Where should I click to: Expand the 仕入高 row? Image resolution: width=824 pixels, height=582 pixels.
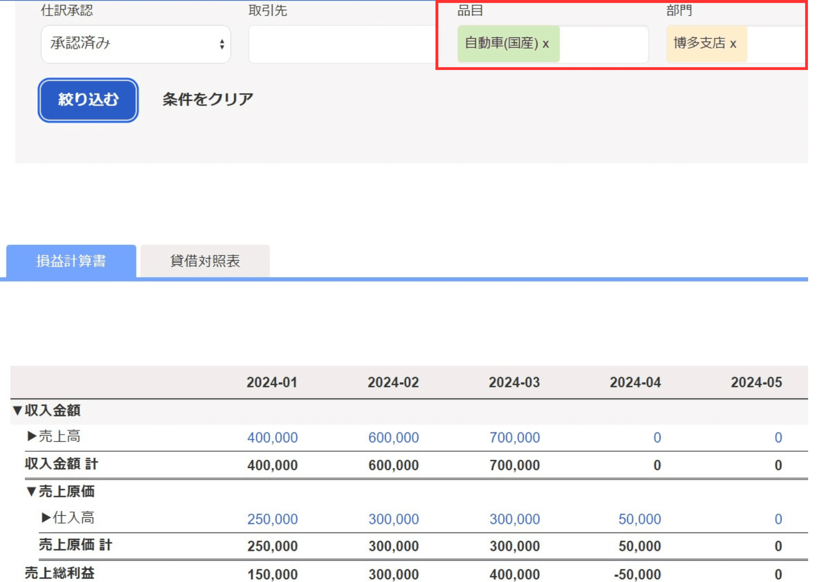pos(46,517)
